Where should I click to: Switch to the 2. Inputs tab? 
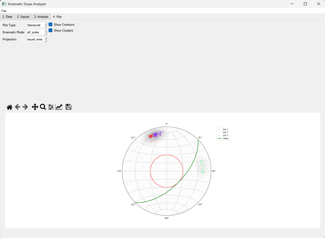tap(23, 17)
